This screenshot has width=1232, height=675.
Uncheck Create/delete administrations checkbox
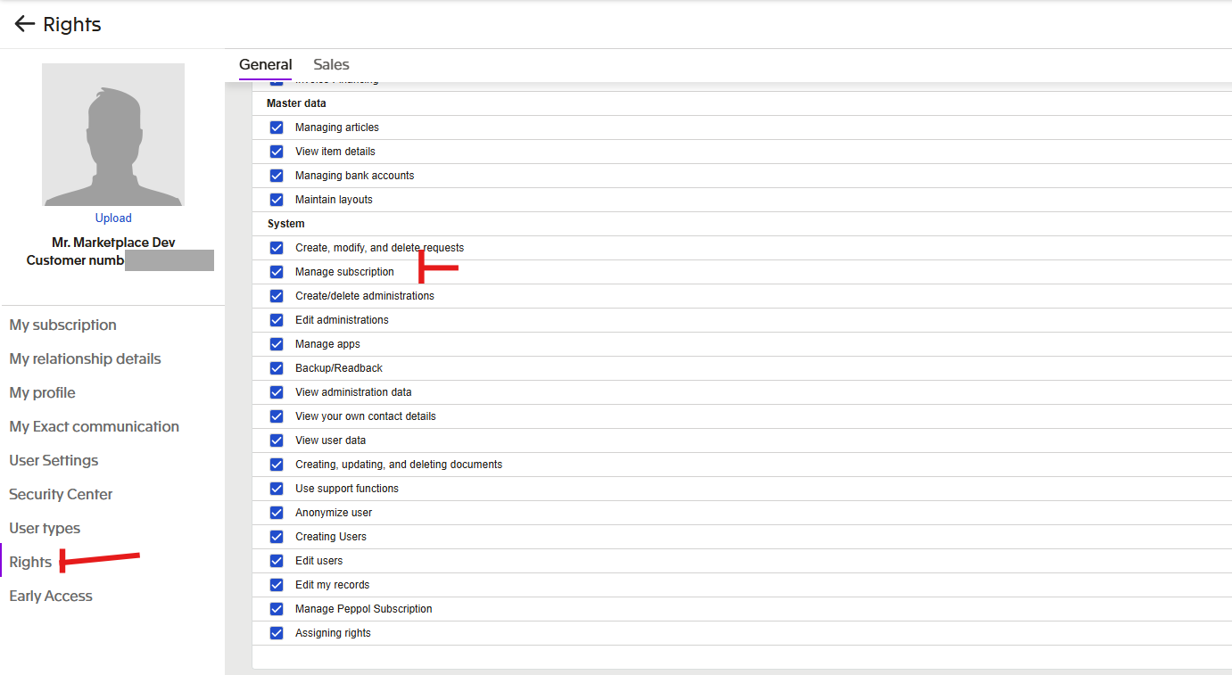pos(277,296)
